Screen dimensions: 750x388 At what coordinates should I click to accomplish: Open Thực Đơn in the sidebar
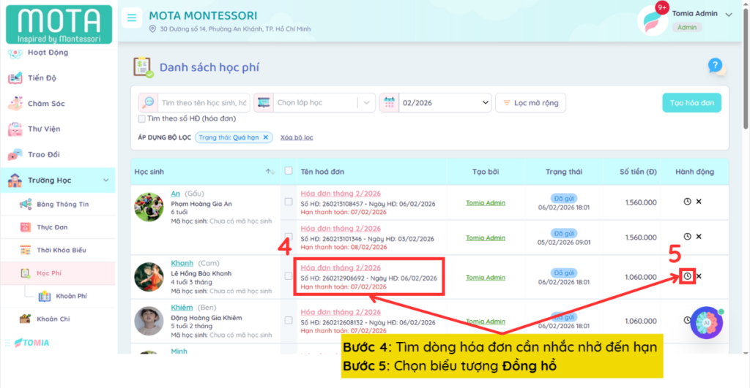point(52,227)
